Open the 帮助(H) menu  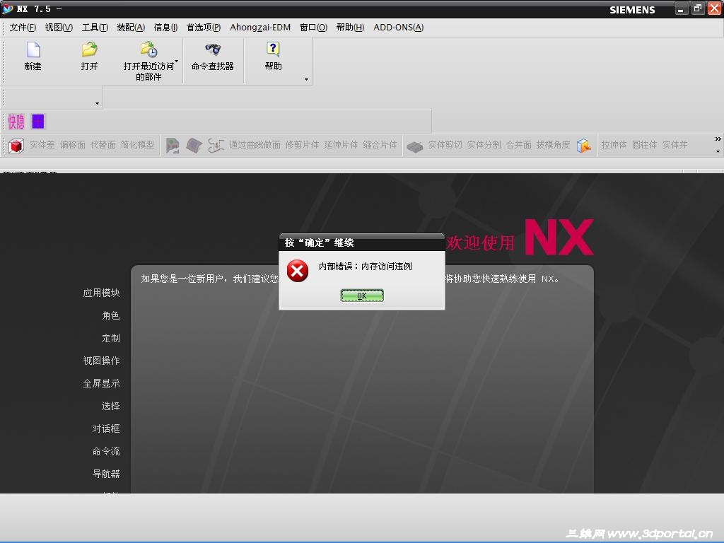coord(350,28)
